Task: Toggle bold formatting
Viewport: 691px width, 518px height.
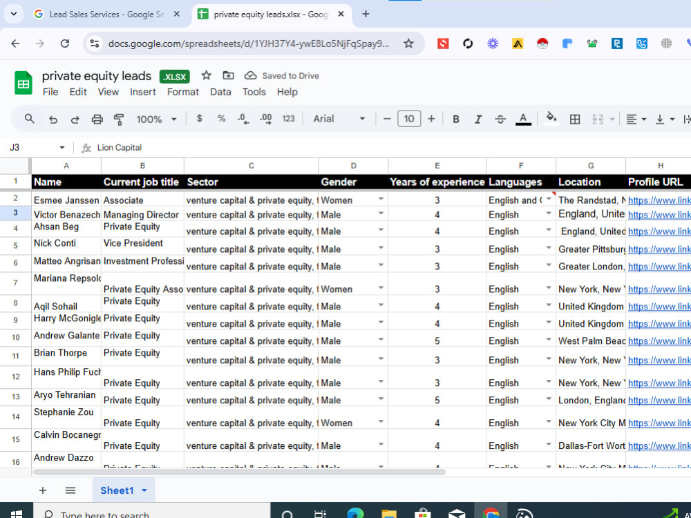Action: 456,119
